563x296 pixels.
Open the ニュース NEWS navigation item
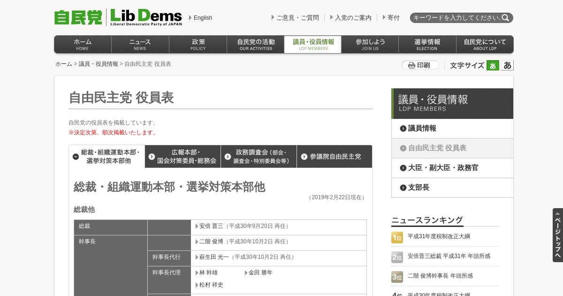pyautogui.click(x=140, y=44)
